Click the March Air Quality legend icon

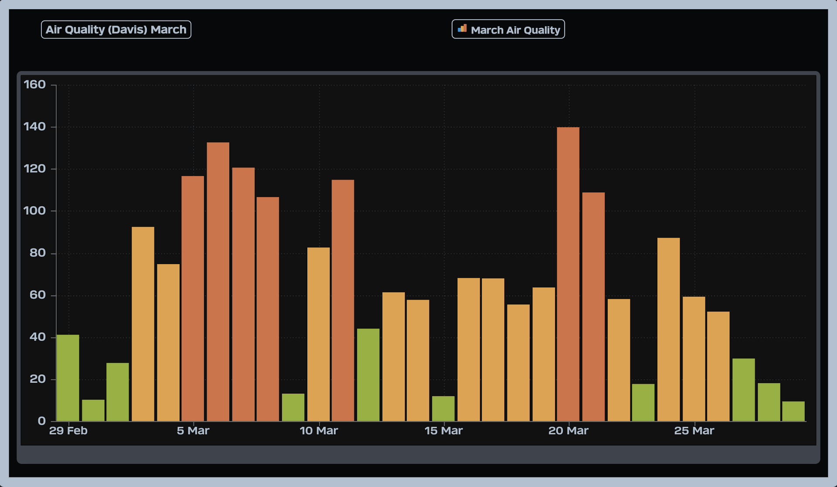pyautogui.click(x=462, y=29)
